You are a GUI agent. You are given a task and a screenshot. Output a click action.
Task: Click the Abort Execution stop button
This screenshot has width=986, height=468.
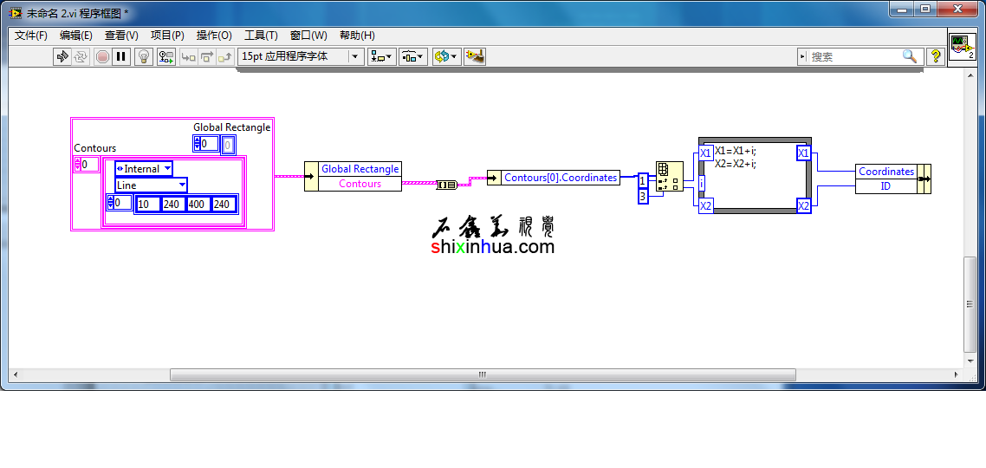pyautogui.click(x=102, y=56)
